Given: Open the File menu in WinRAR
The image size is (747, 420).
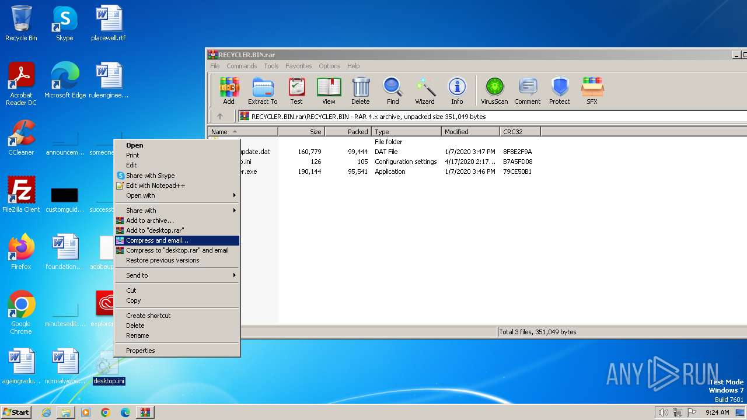Looking at the screenshot, I should tap(215, 66).
